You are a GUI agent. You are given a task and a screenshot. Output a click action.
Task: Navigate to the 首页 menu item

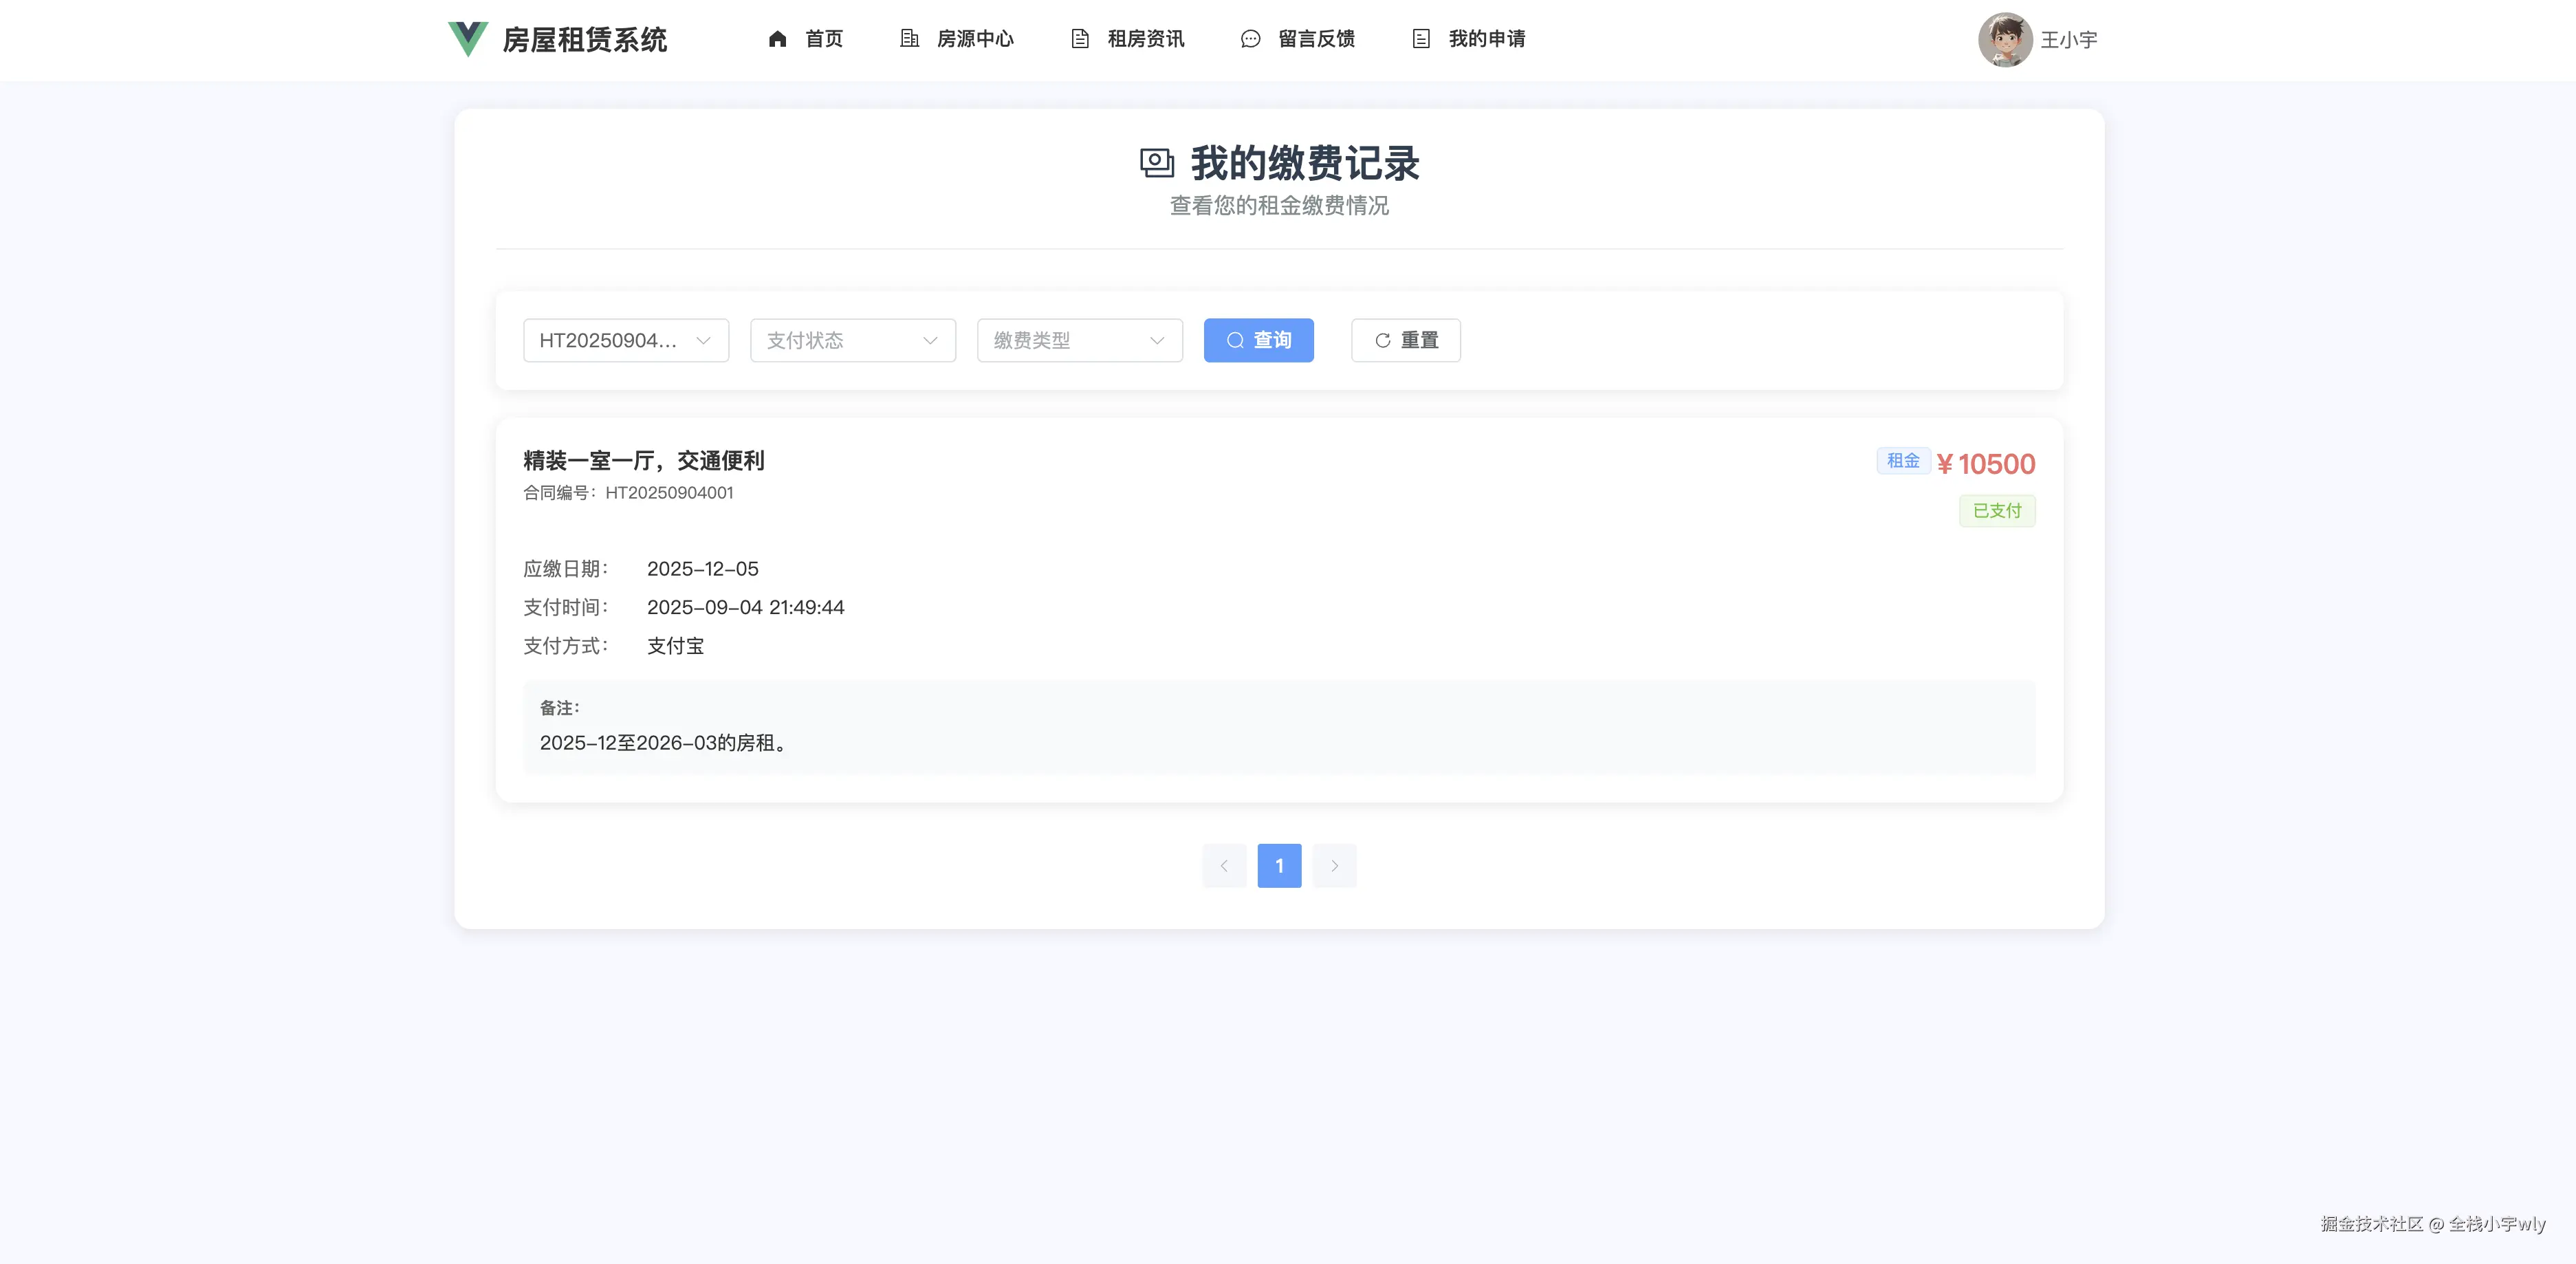(x=824, y=39)
